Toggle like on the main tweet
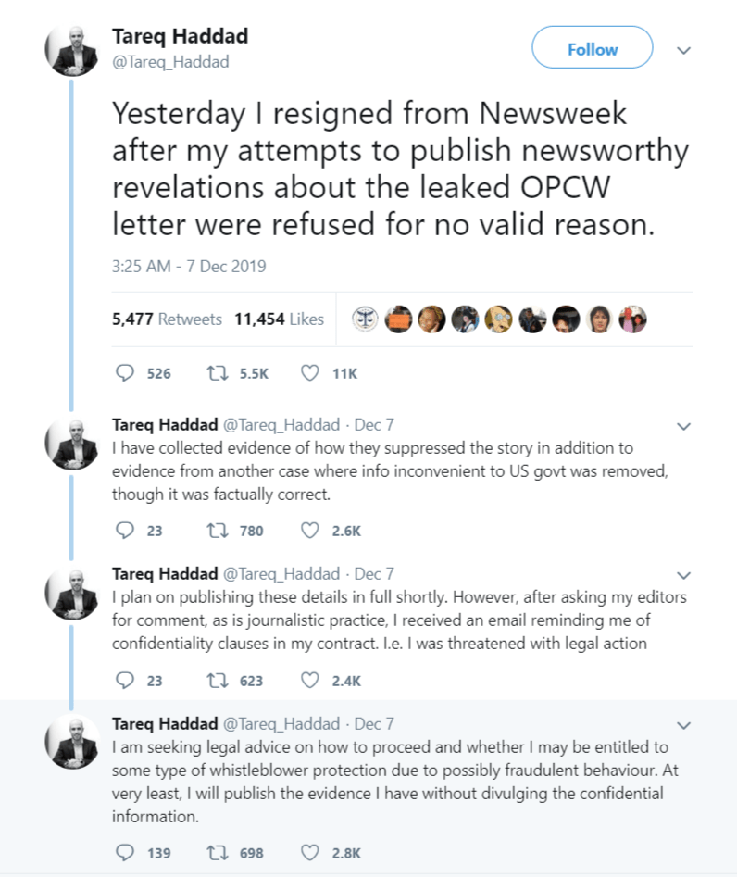Viewport: 737px width, 877px height. [308, 373]
